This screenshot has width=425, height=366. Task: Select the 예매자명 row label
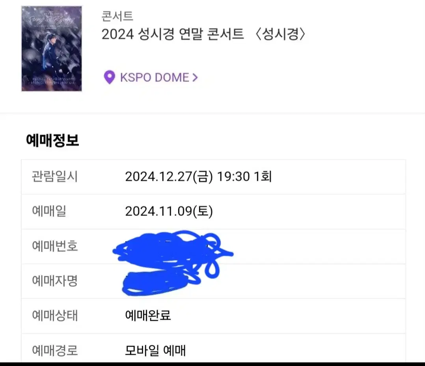pyautogui.click(x=55, y=281)
